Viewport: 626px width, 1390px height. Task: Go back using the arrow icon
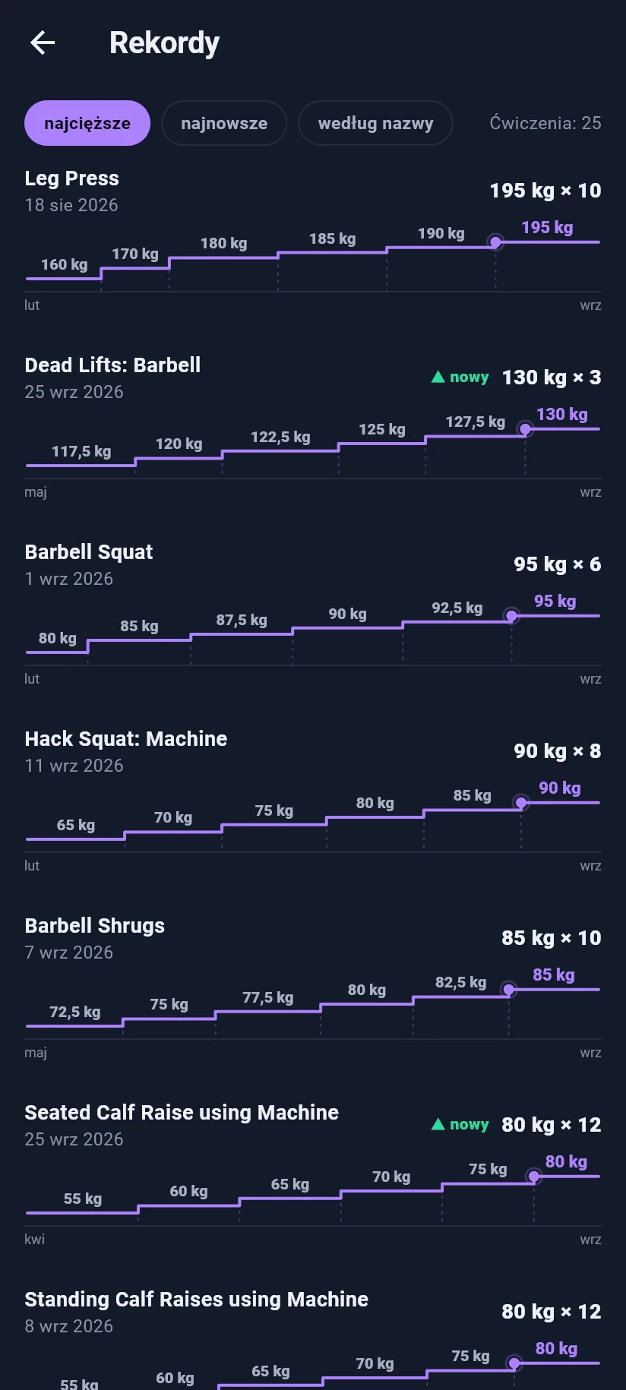pyautogui.click(x=43, y=43)
